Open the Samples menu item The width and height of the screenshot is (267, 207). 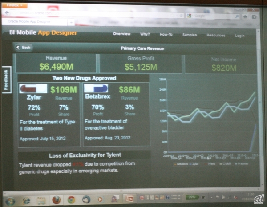pos(190,35)
